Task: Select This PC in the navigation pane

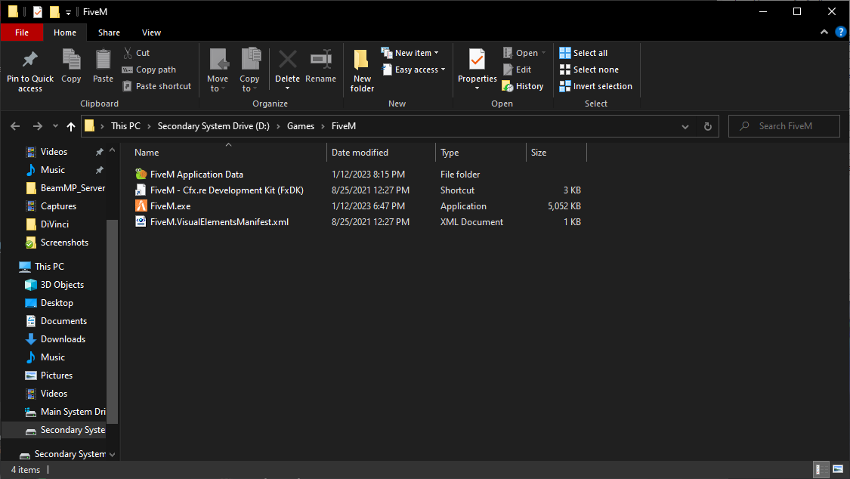Action: pos(42,267)
